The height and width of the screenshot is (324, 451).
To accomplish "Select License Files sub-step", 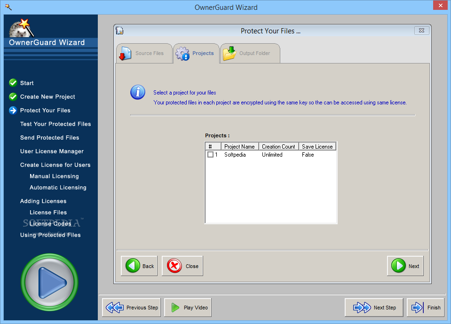I will [48, 213].
